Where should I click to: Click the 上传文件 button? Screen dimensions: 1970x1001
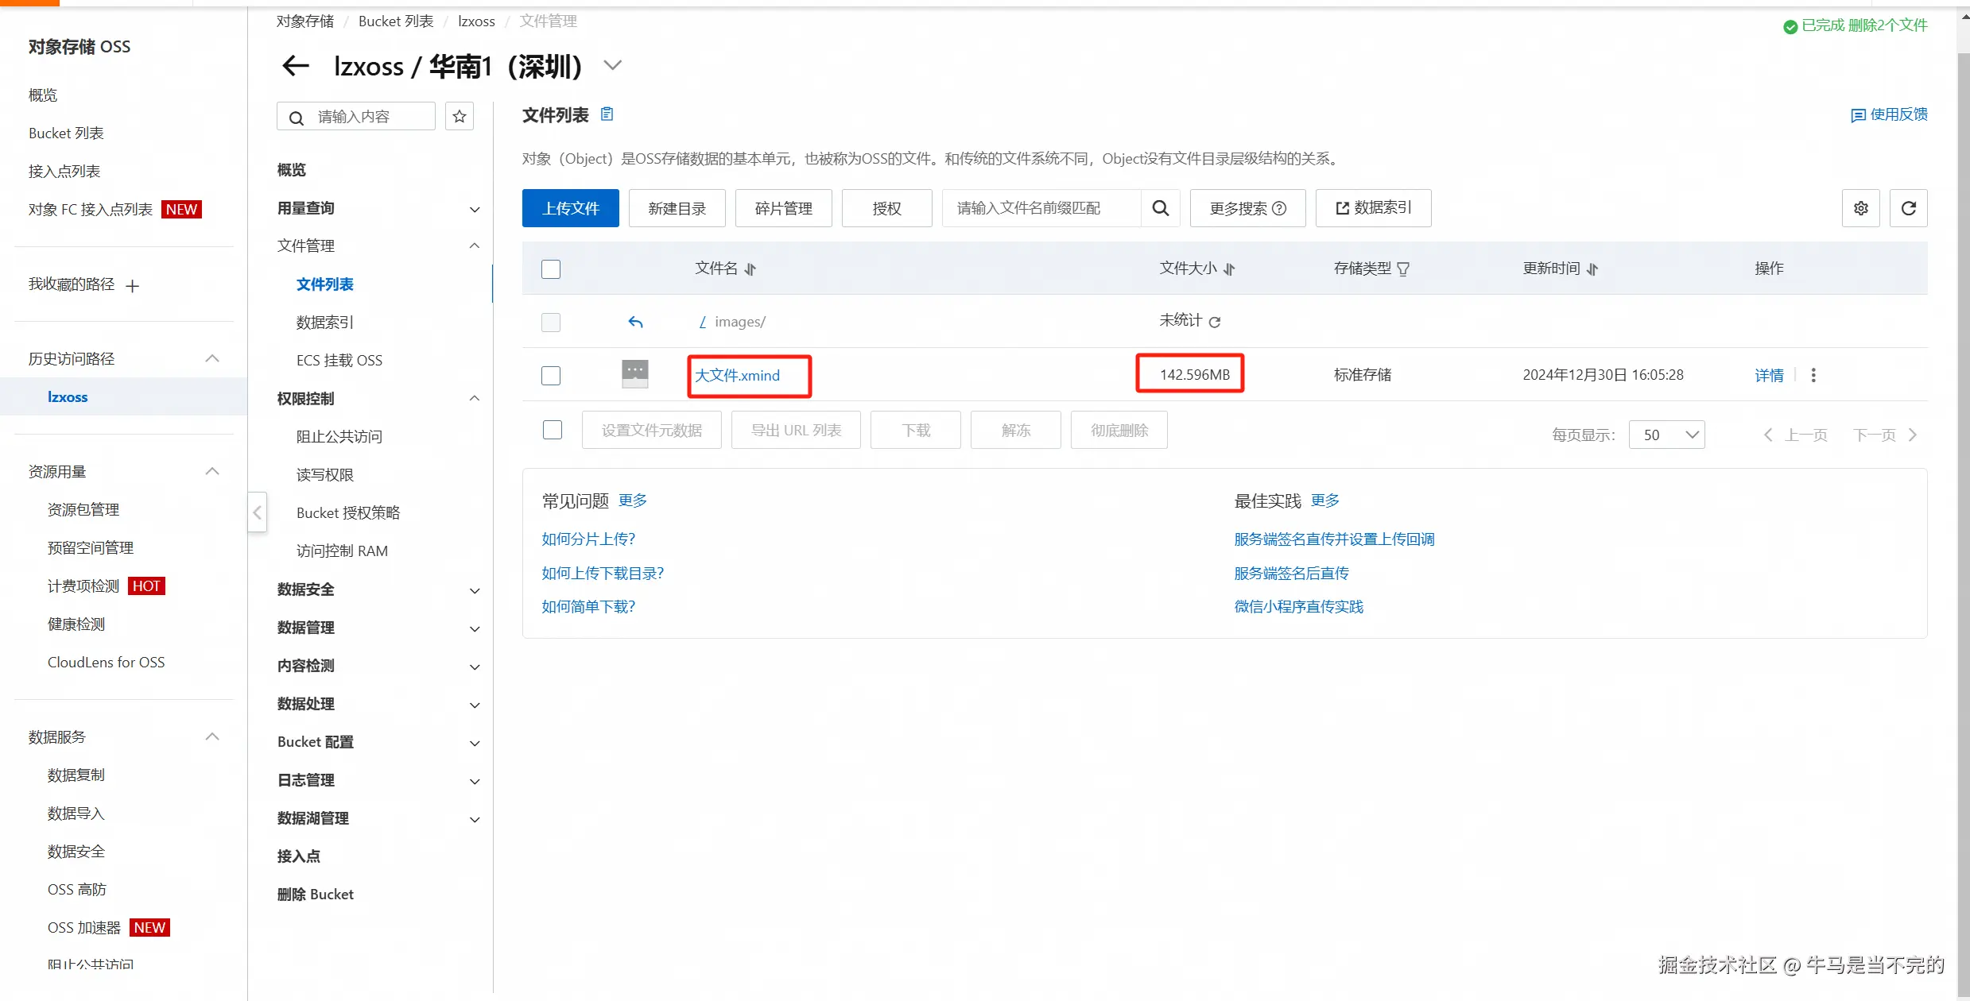tap(571, 208)
